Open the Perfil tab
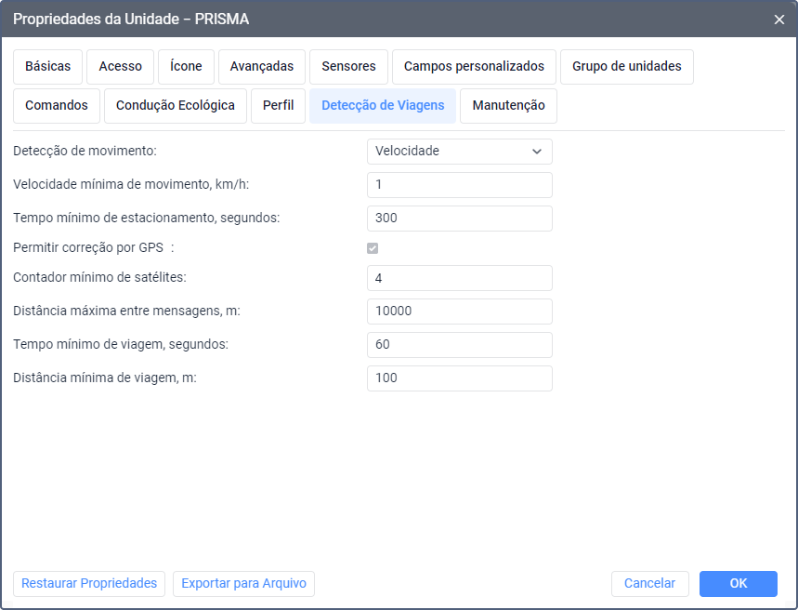798x610 pixels. 278,106
